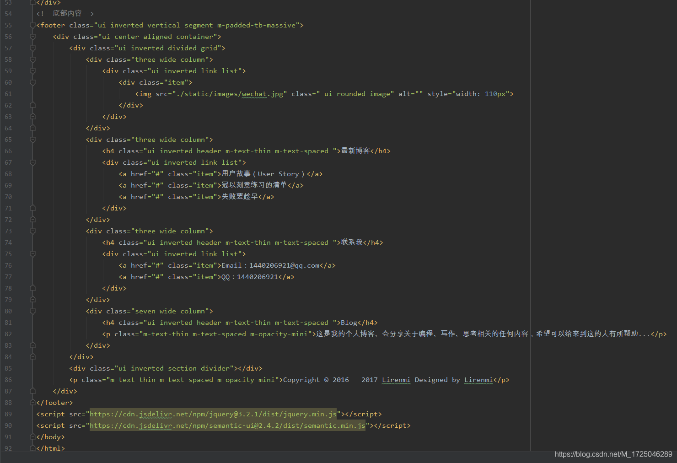Click the fold end marker on line 79
The width and height of the screenshot is (677, 463).
coord(33,300)
